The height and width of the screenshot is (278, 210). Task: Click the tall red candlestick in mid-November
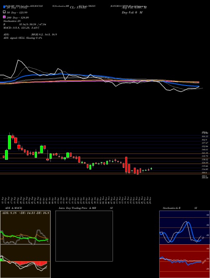click(126, 165)
